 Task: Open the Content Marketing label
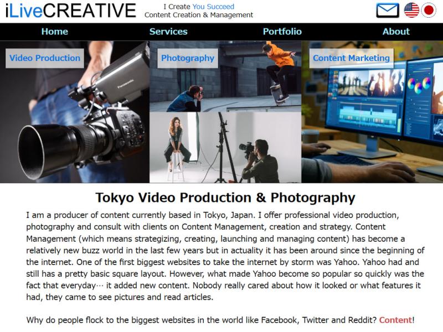pyautogui.click(x=351, y=58)
